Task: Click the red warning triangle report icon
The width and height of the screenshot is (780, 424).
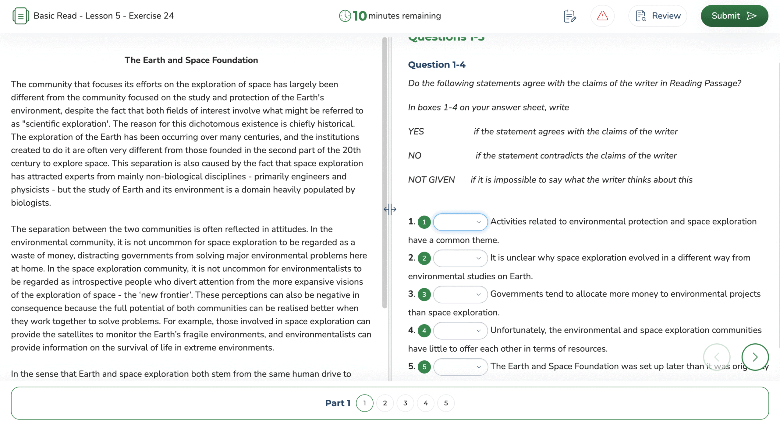Action: 602,16
